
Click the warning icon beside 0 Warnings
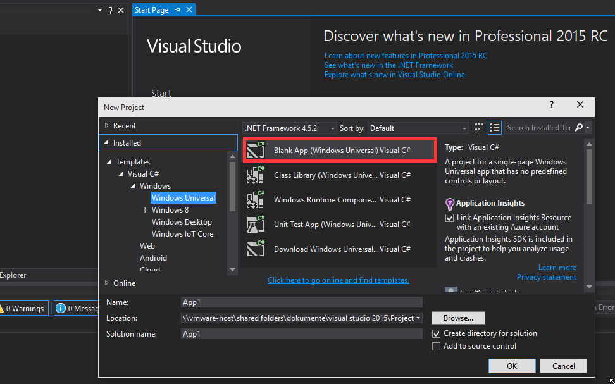(1, 308)
